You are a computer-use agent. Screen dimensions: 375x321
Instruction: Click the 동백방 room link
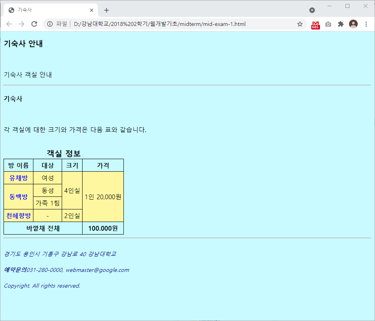(x=18, y=196)
